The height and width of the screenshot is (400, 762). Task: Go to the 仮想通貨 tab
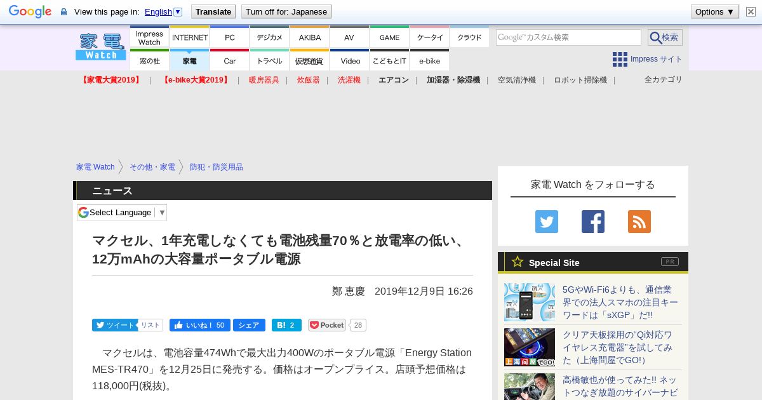pyautogui.click(x=309, y=60)
